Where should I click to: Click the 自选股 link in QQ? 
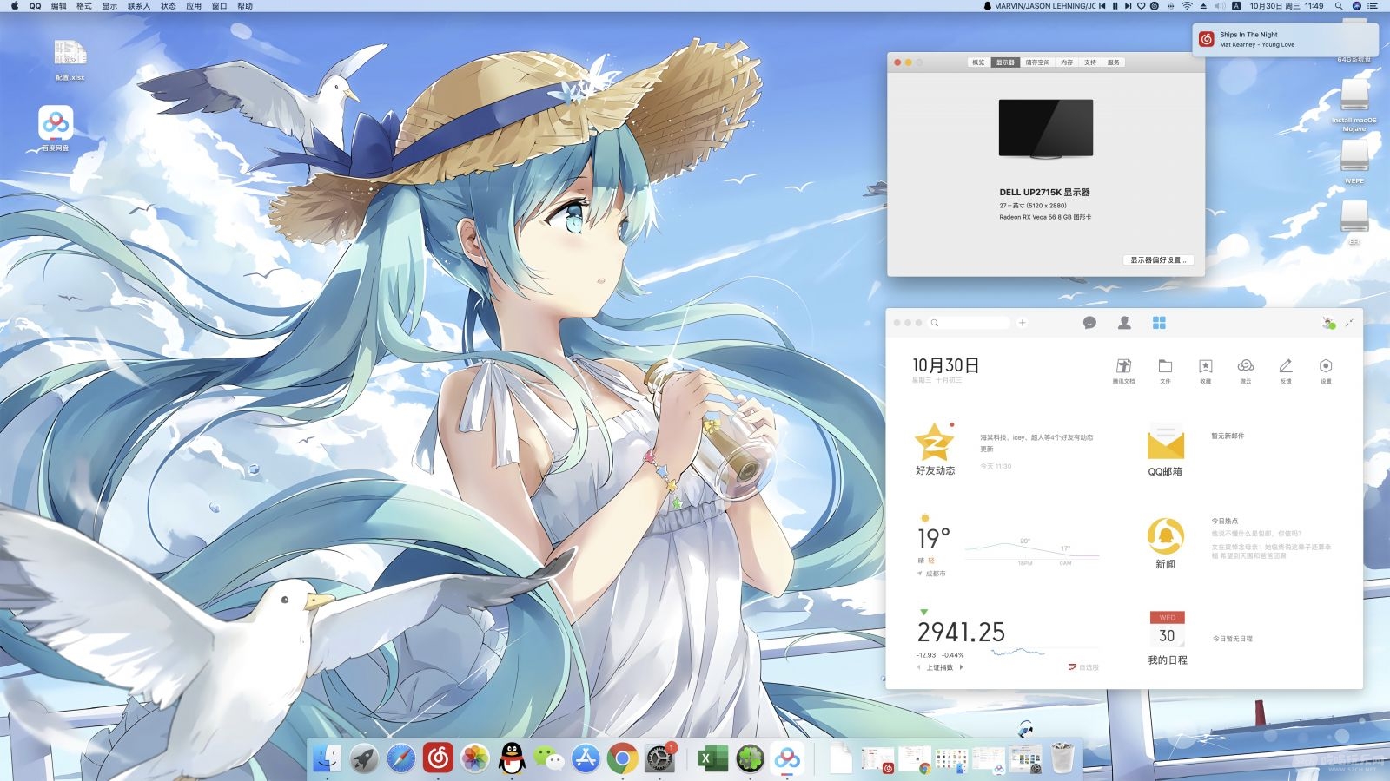click(x=1083, y=667)
